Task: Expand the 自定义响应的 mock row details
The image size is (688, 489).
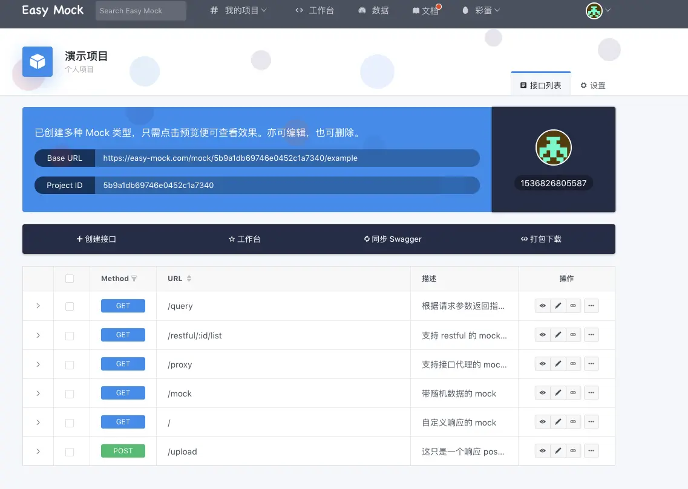Action: click(x=38, y=423)
